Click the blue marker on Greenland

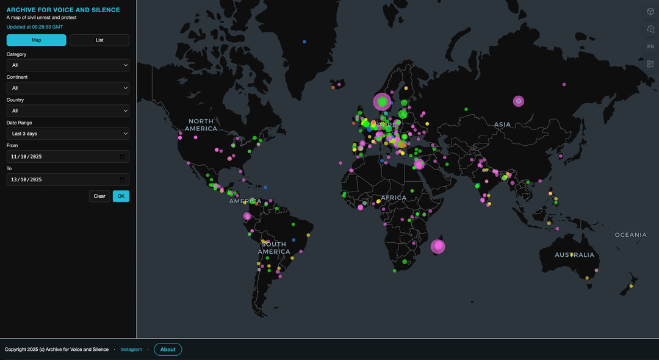(x=304, y=41)
